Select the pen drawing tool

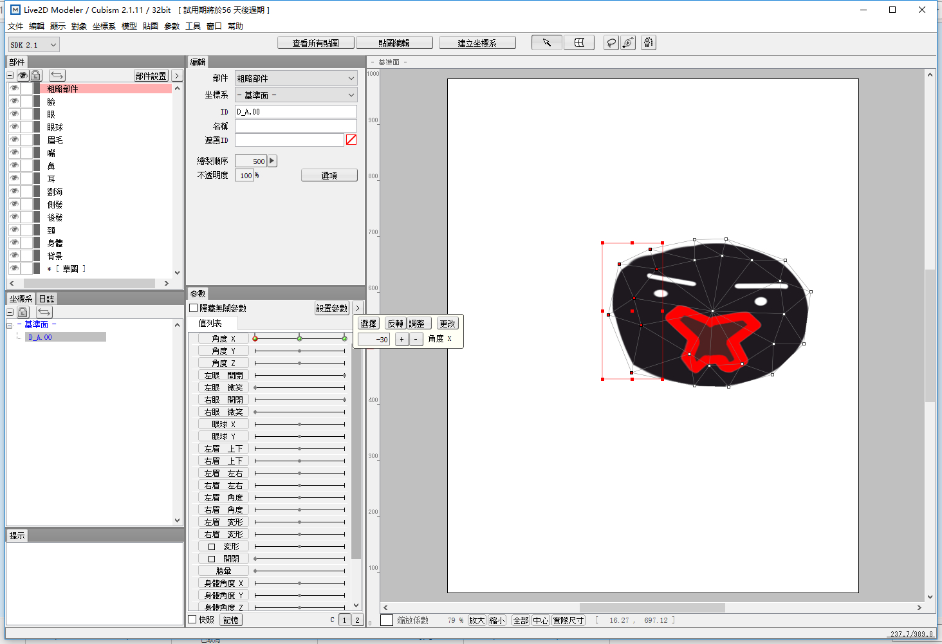click(x=649, y=42)
